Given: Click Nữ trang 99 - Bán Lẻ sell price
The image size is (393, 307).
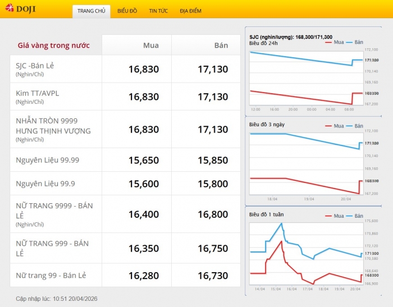Looking at the screenshot, I should pos(213,276).
